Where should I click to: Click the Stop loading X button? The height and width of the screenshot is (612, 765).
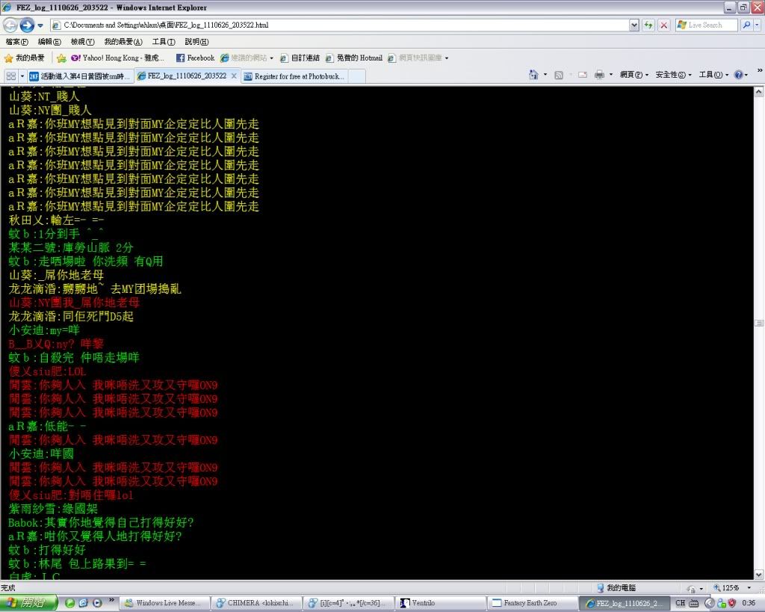coord(663,25)
